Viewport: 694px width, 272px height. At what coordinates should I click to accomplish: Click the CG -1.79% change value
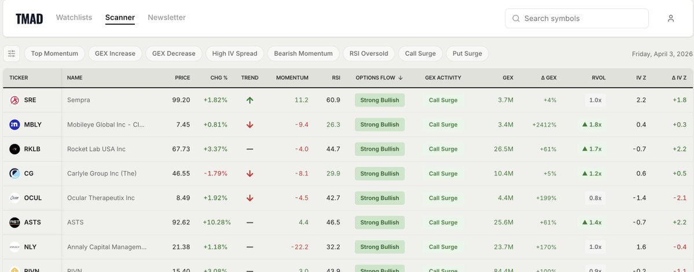point(215,174)
